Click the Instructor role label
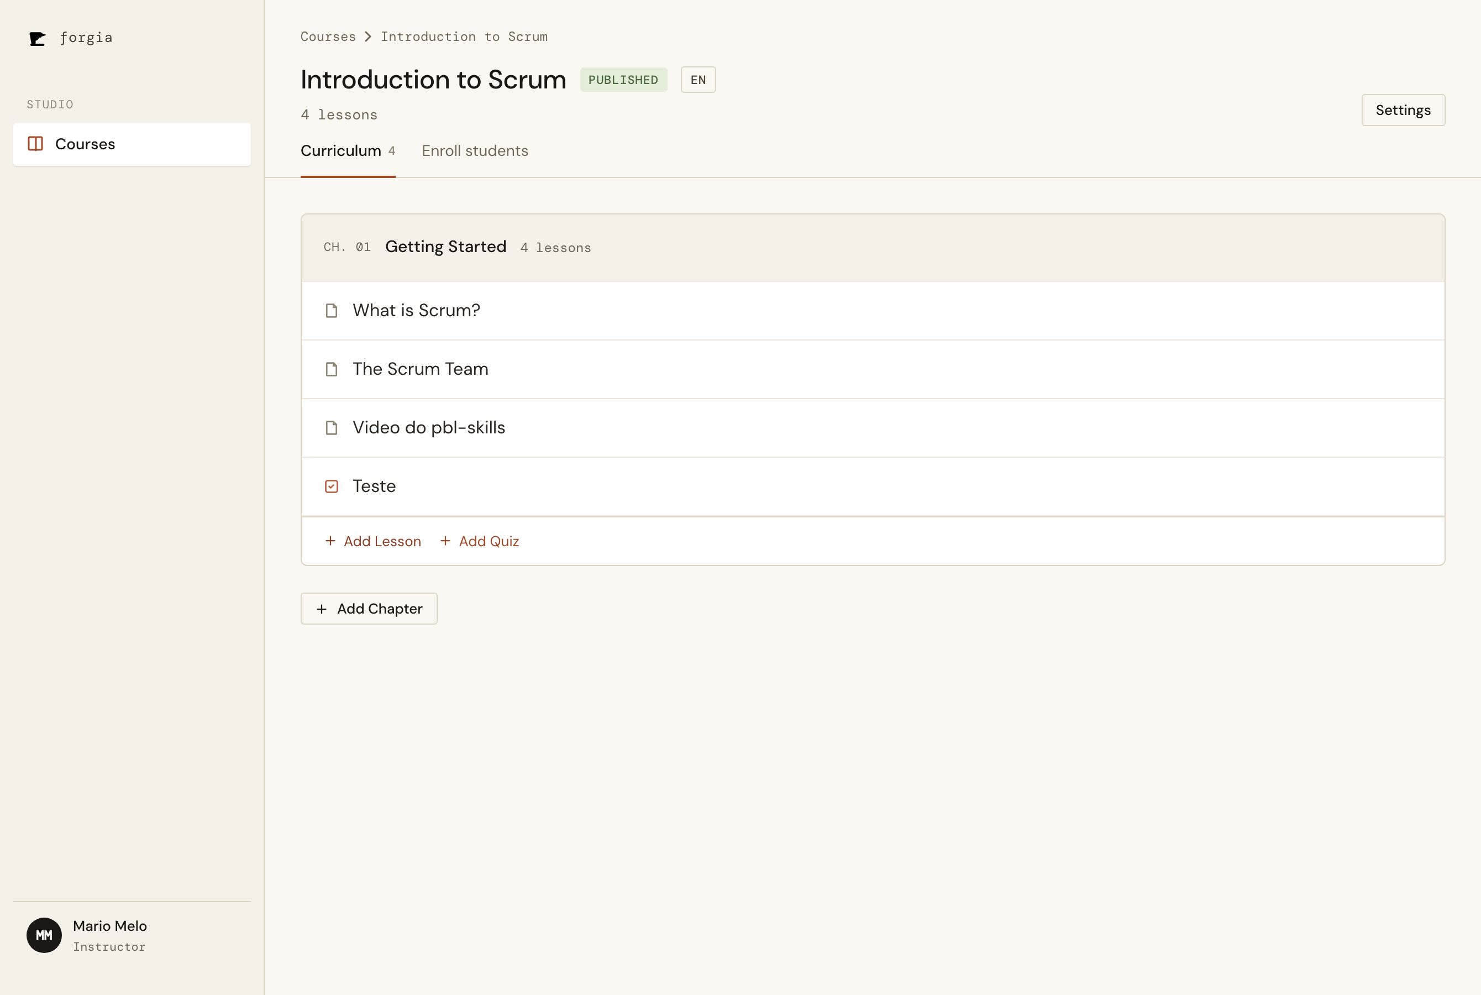This screenshot has width=1481, height=995. click(x=109, y=947)
